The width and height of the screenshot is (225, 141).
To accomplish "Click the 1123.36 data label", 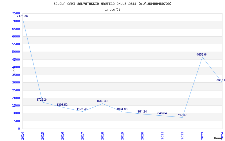I will point(82,109).
